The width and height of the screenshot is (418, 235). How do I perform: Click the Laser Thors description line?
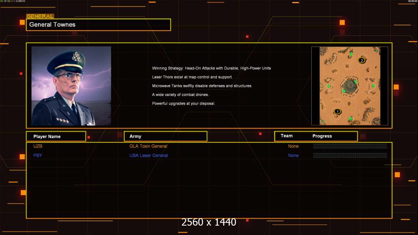(192, 77)
